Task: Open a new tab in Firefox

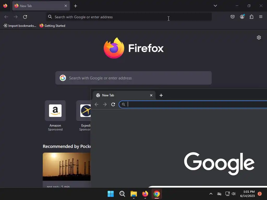Action: click(x=75, y=6)
